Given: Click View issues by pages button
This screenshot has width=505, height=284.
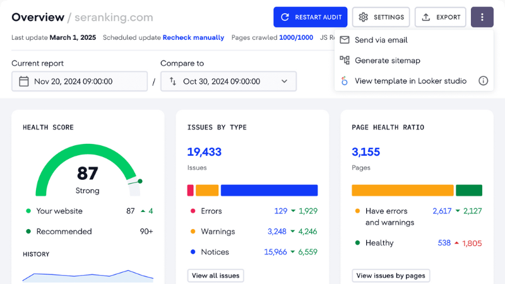Looking at the screenshot, I should coord(391,276).
